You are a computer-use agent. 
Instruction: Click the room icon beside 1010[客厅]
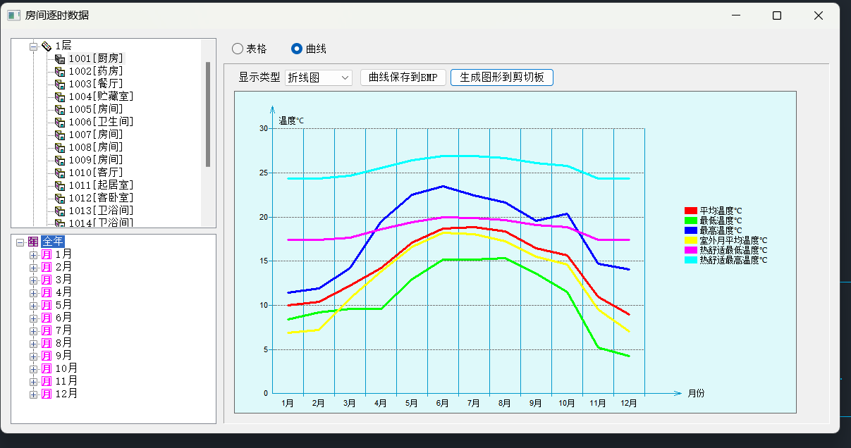pos(60,173)
